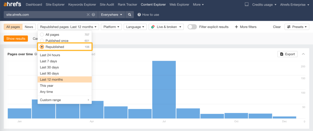The width and height of the screenshot is (313, 131).
Task: Open notifications monitor icon in header
Action: coord(247,4)
